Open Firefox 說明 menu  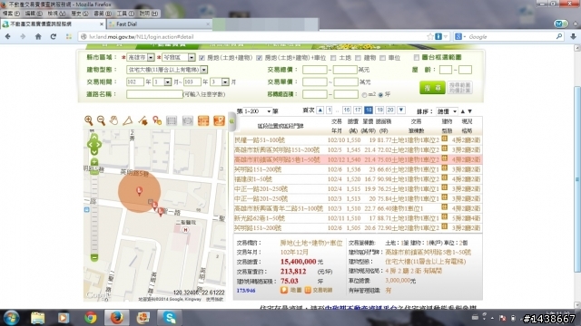tap(149, 14)
